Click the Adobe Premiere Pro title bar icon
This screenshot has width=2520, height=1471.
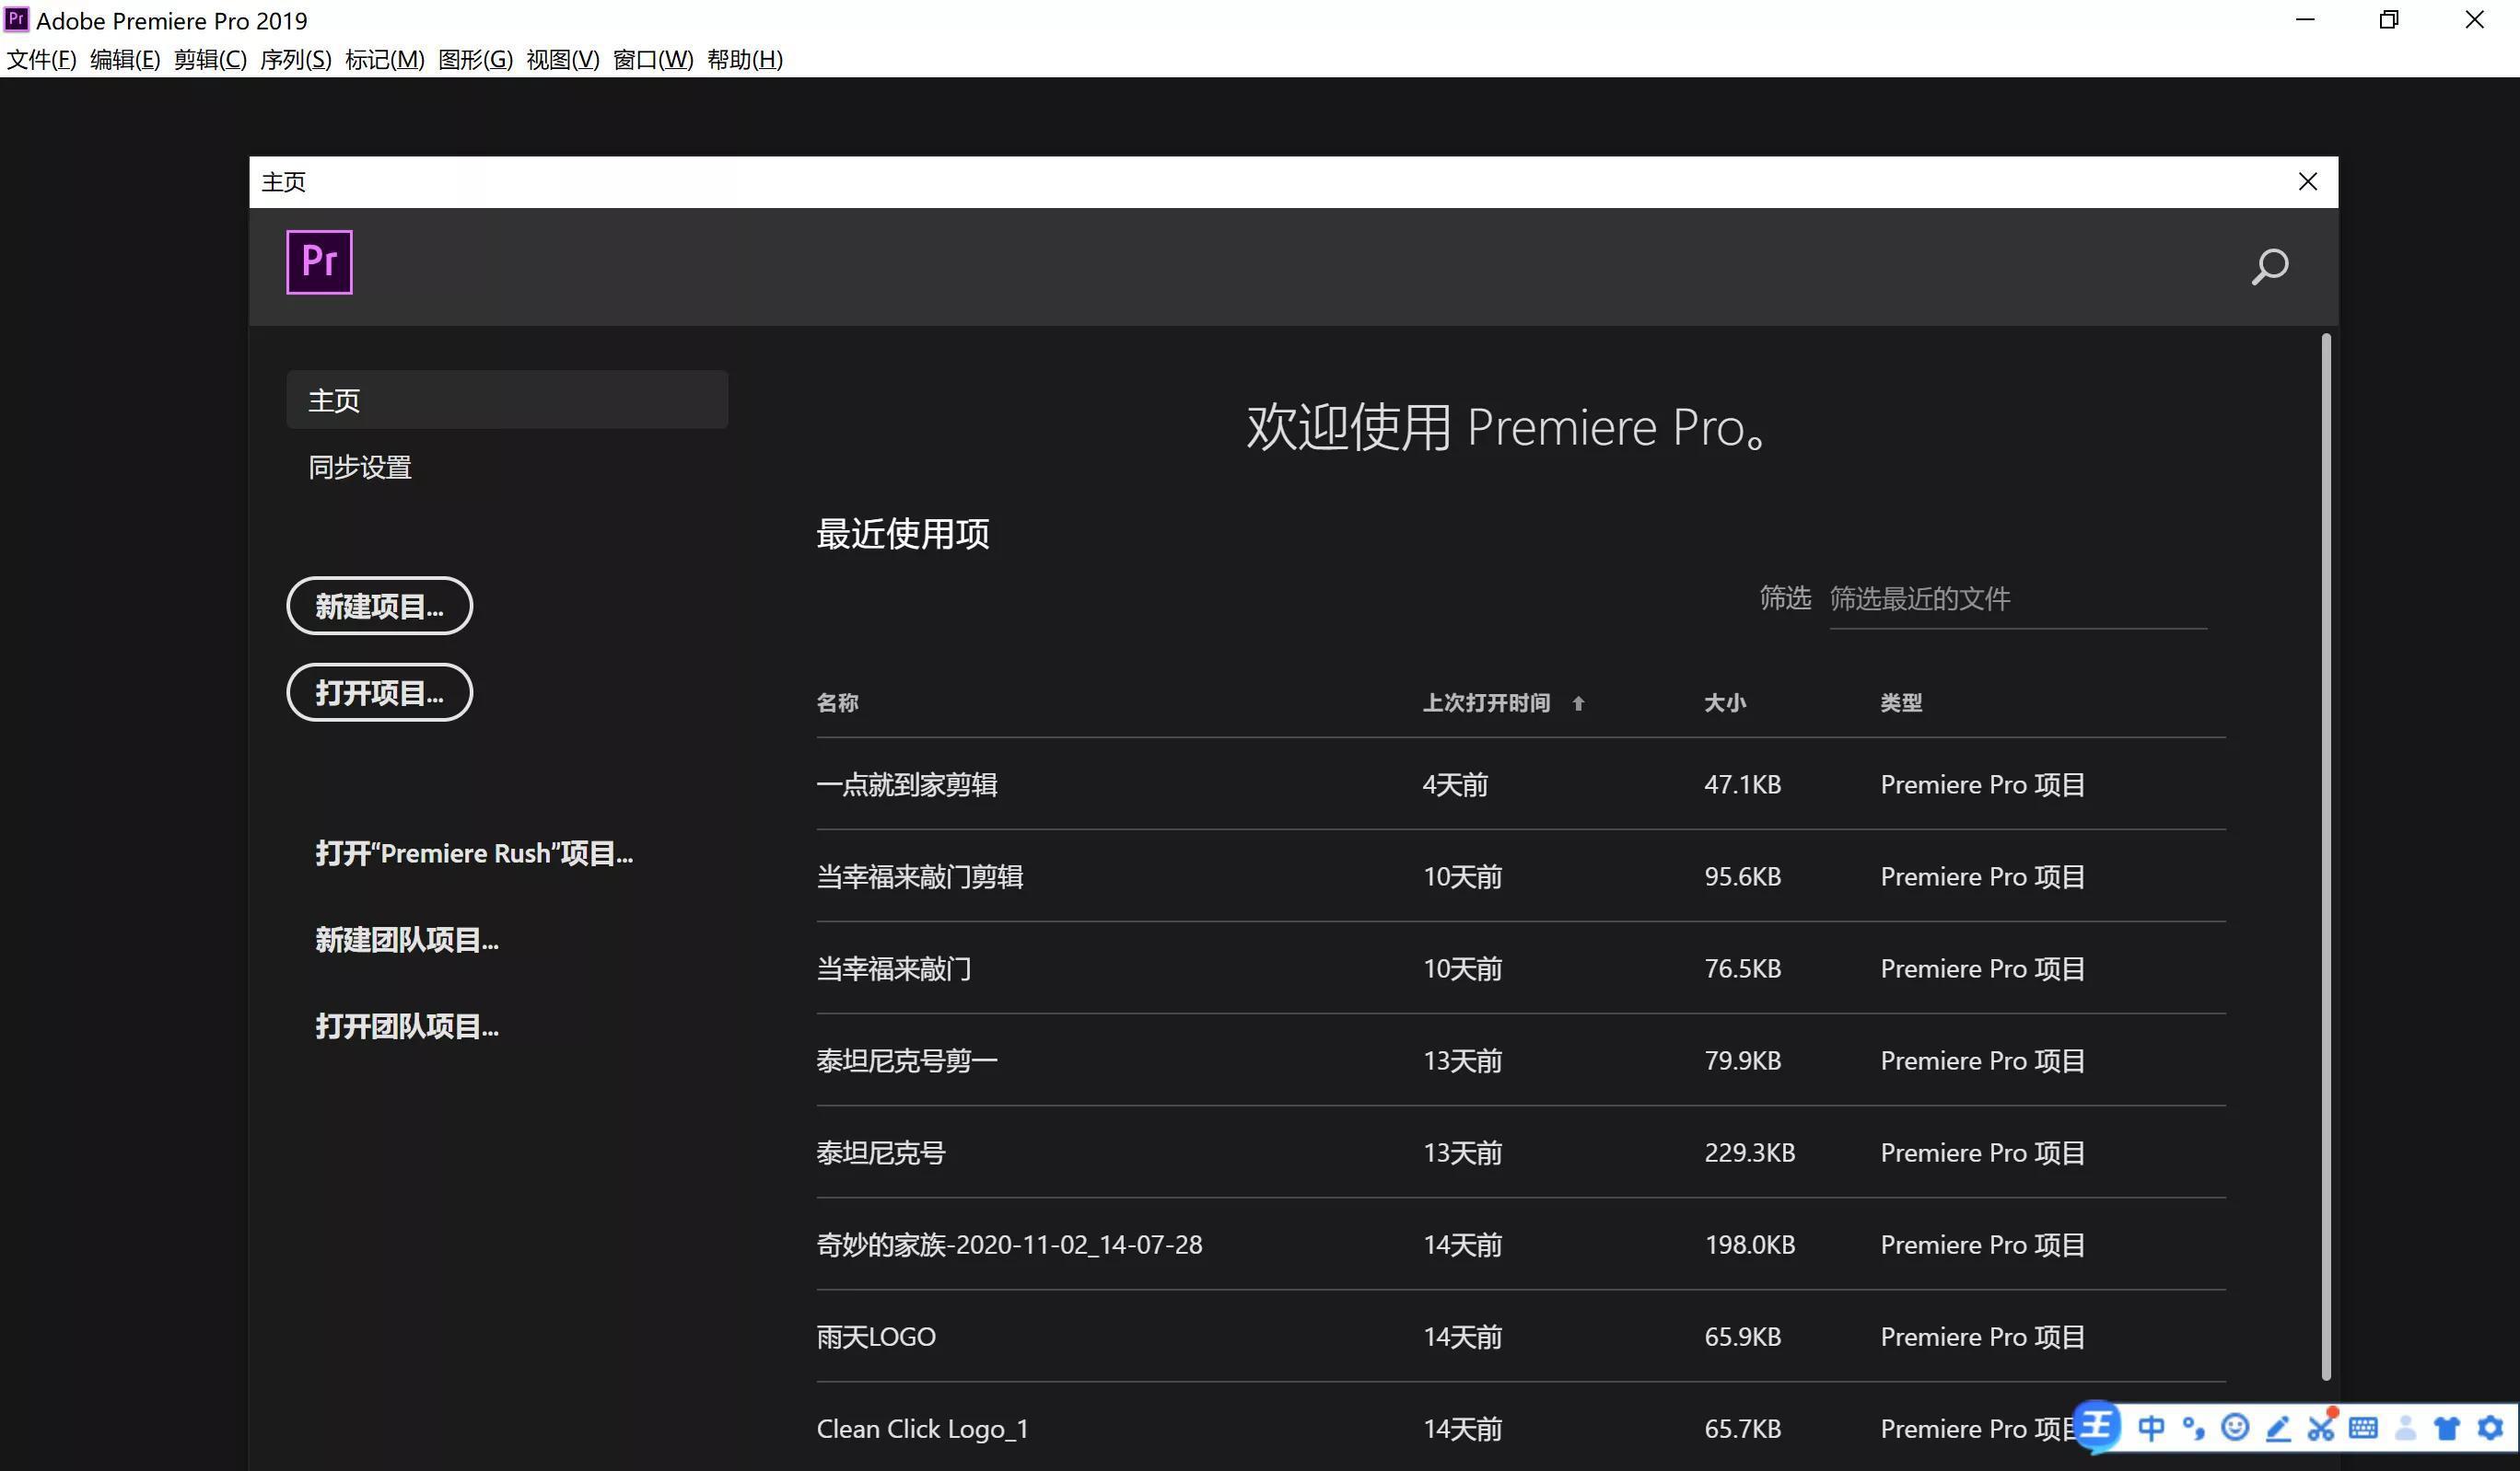[x=16, y=19]
